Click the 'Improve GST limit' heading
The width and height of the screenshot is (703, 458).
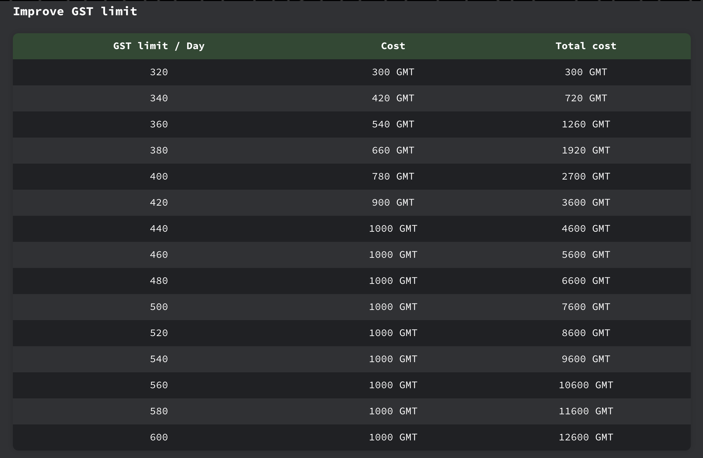75,12
